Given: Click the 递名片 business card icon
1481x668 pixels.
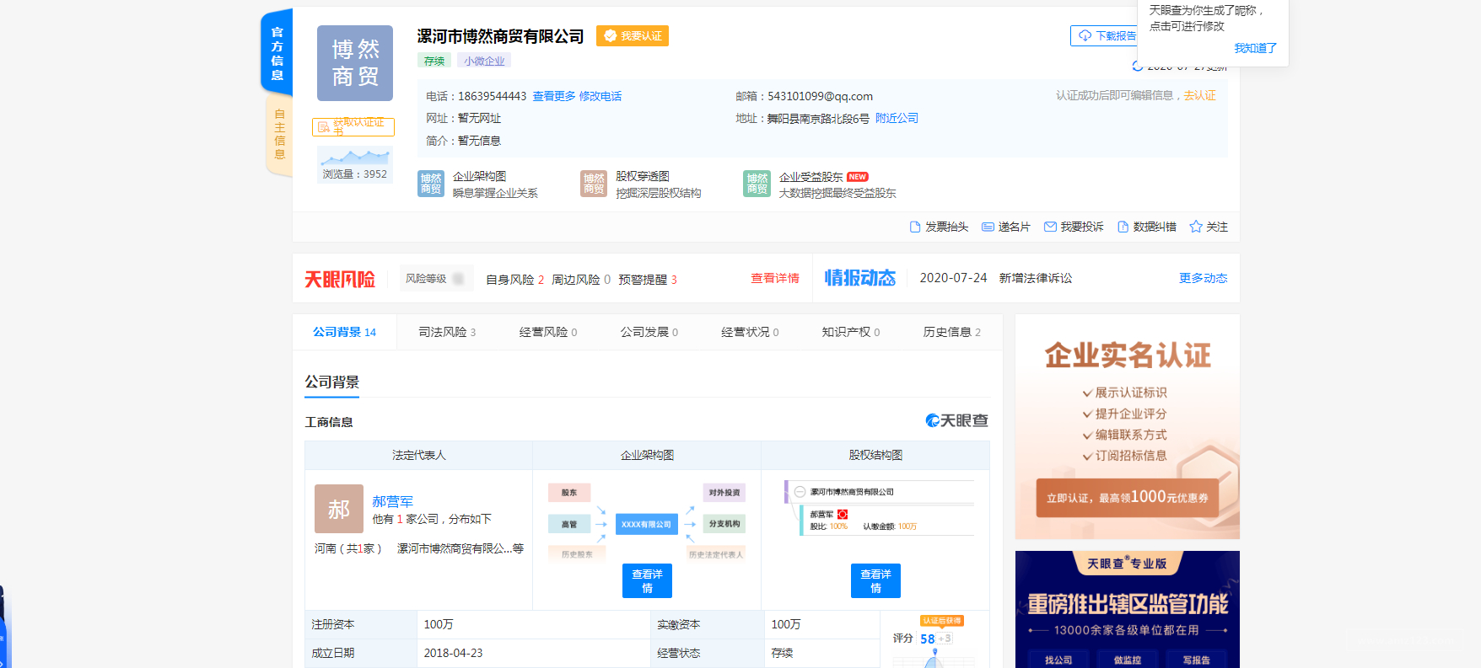Looking at the screenshot, I should [x=988, y=227].
